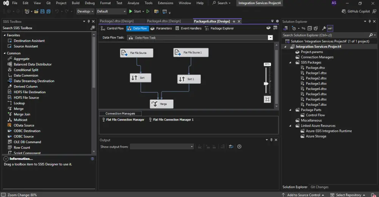Click Select Repository in status bar
This screenshot has width=379, height=197.
348,195
